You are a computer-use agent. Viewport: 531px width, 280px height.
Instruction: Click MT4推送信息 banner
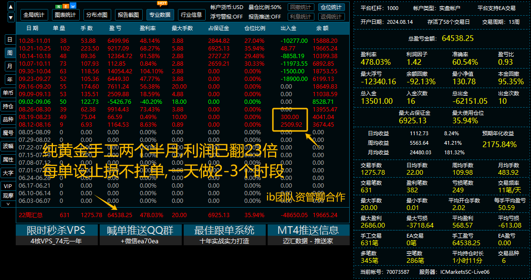(308, 230)
